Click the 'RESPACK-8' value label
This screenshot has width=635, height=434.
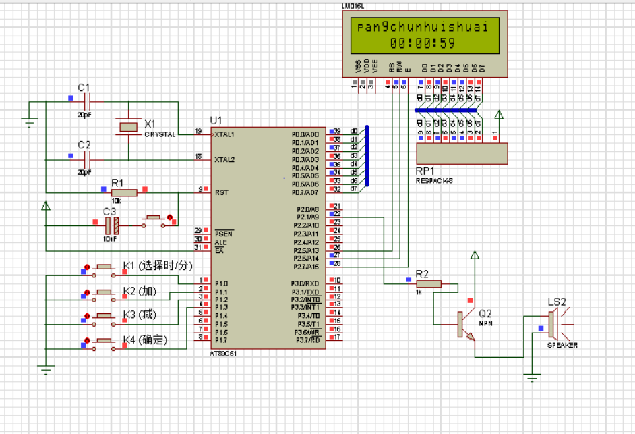pos(434,181)
